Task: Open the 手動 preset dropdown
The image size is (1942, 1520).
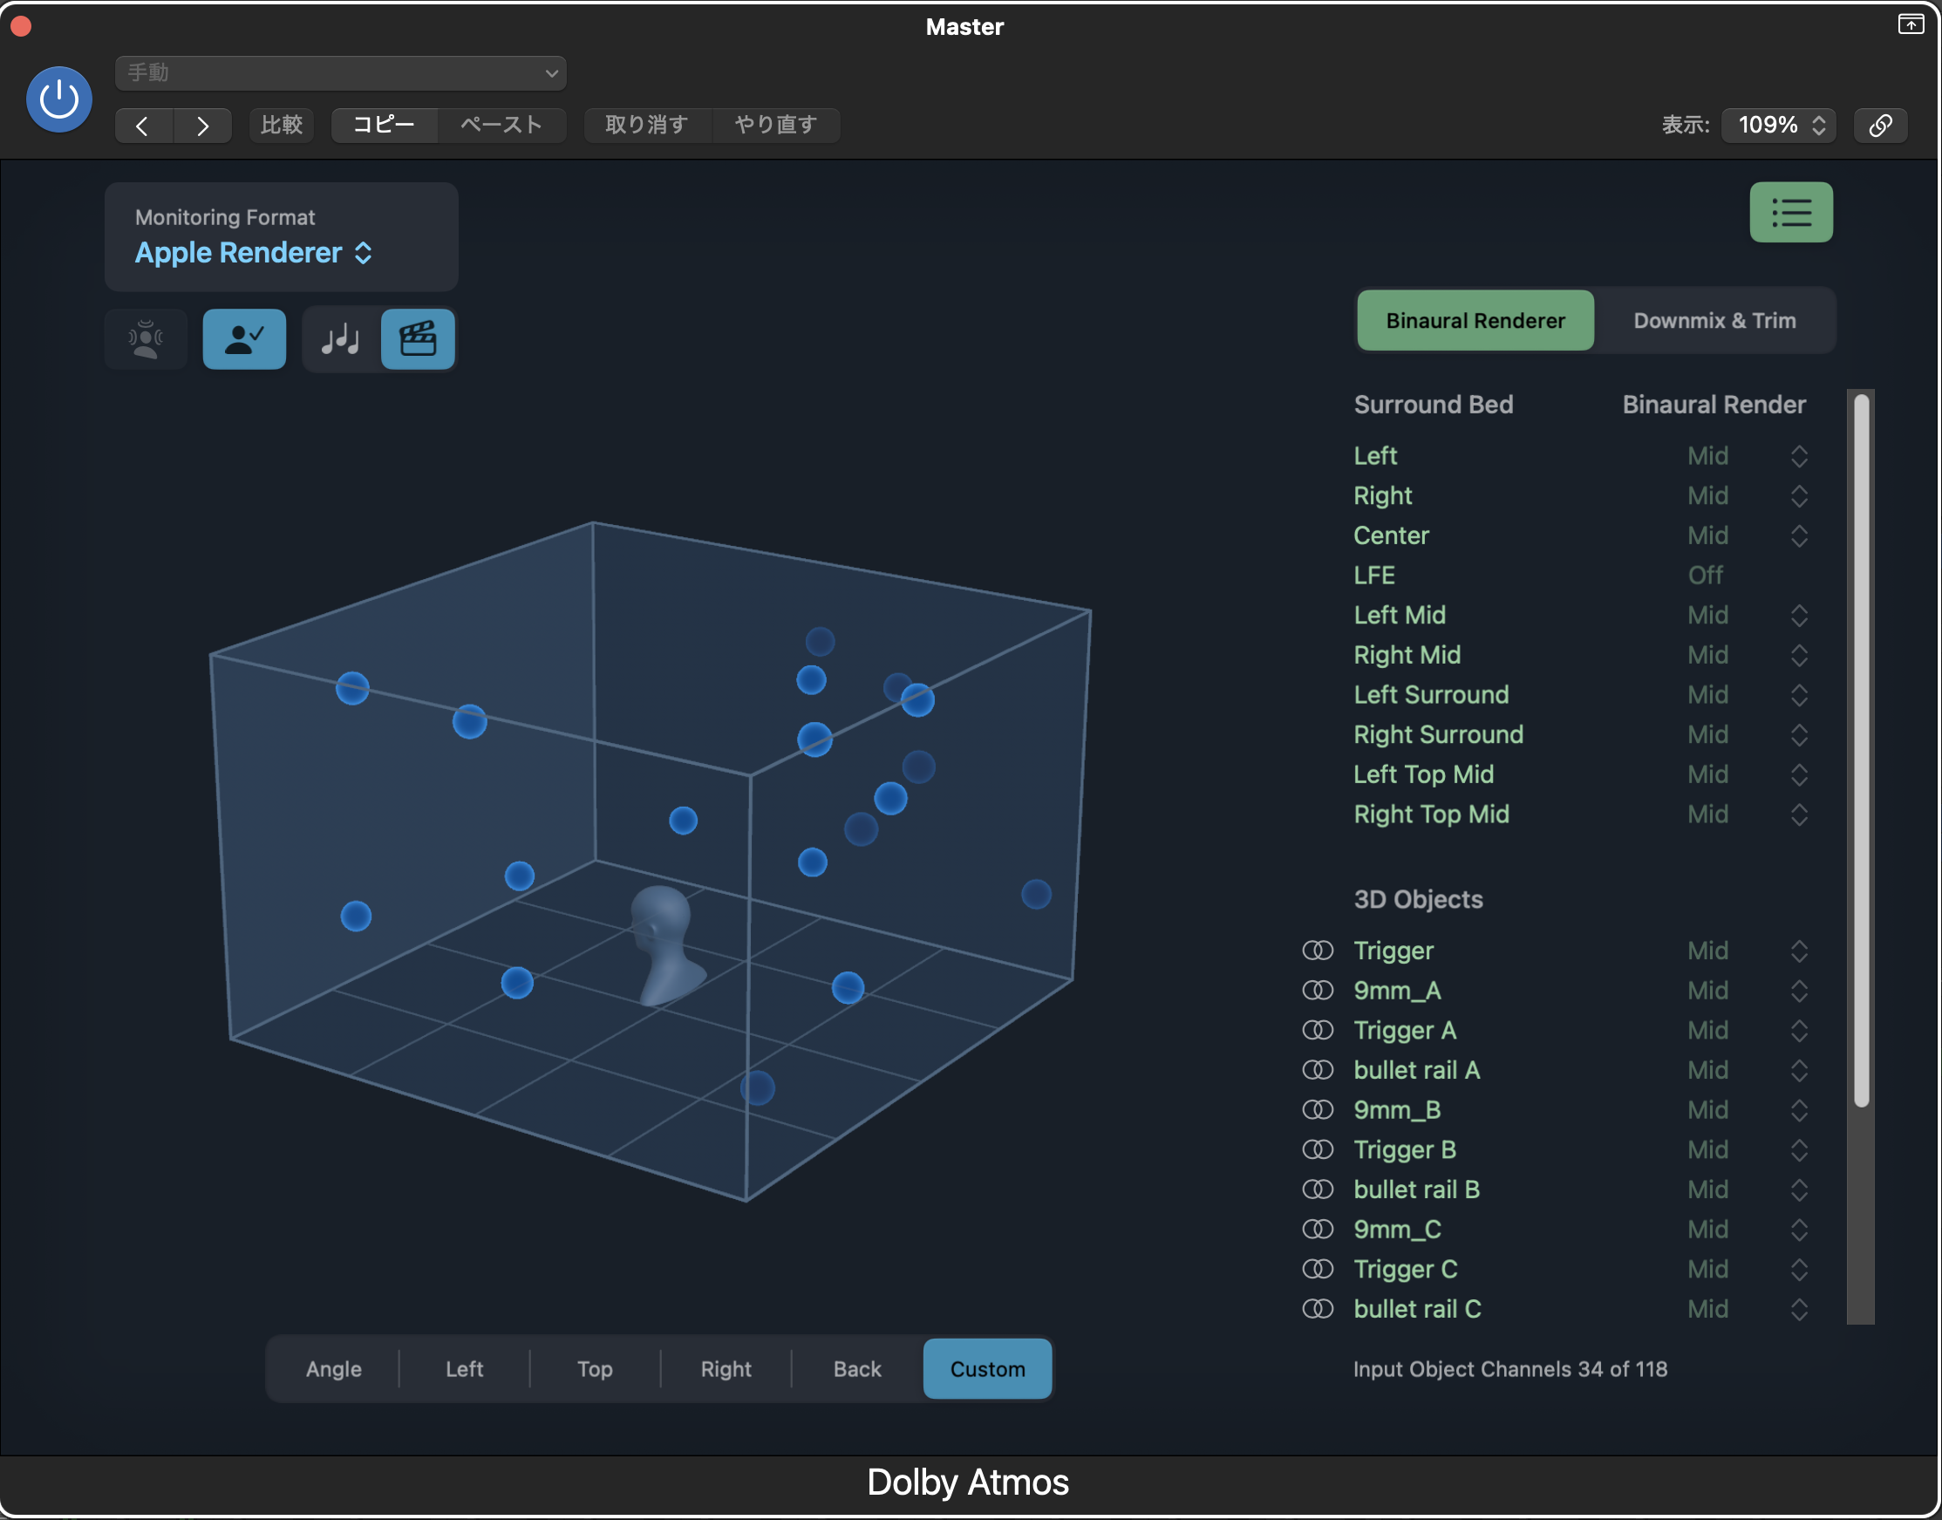Action: point(341,73)
